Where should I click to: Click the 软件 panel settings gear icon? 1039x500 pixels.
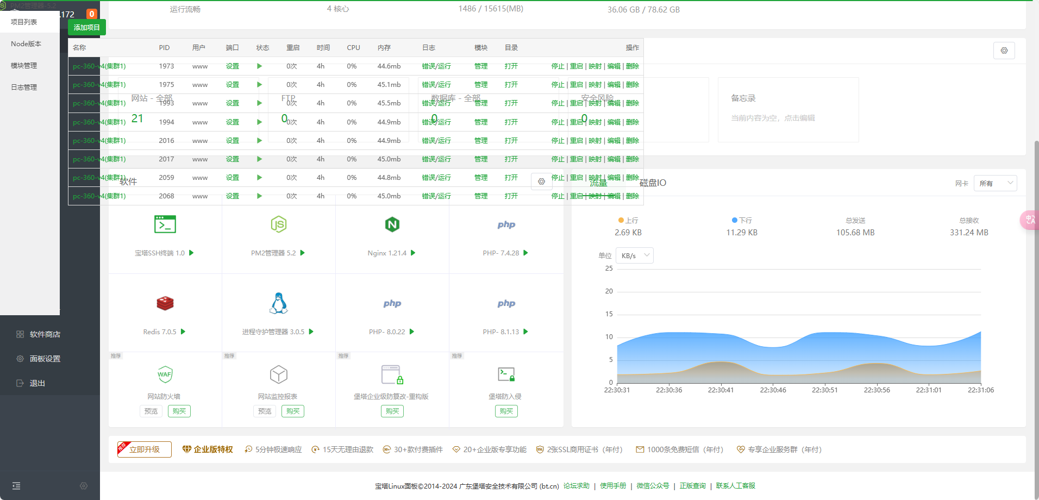[x=541, y=182]
